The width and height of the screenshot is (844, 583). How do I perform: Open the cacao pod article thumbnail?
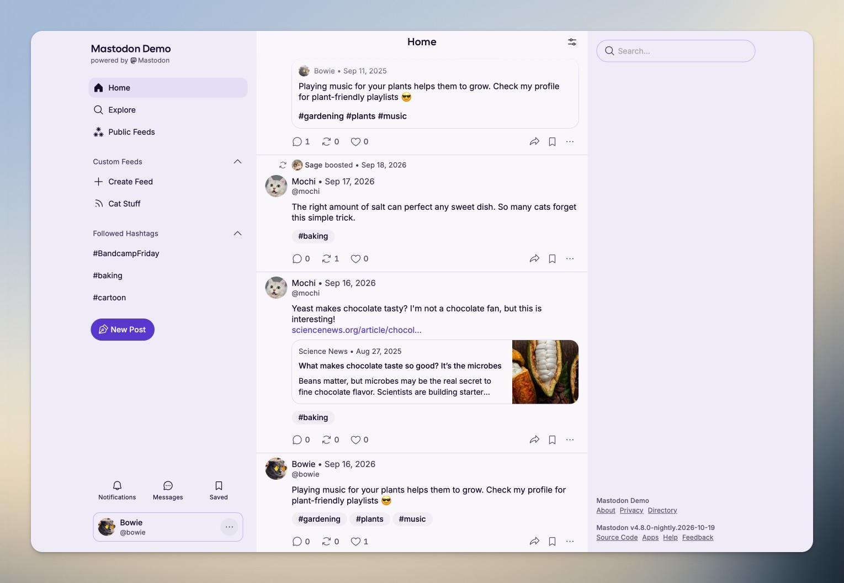click(x=545, y=372)
